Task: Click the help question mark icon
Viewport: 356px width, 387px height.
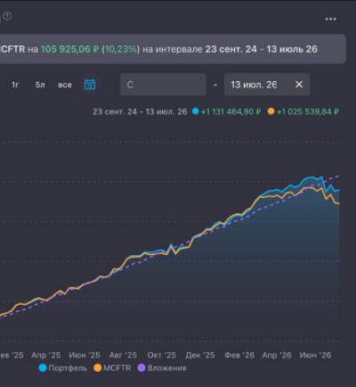Action: [7, 16]
